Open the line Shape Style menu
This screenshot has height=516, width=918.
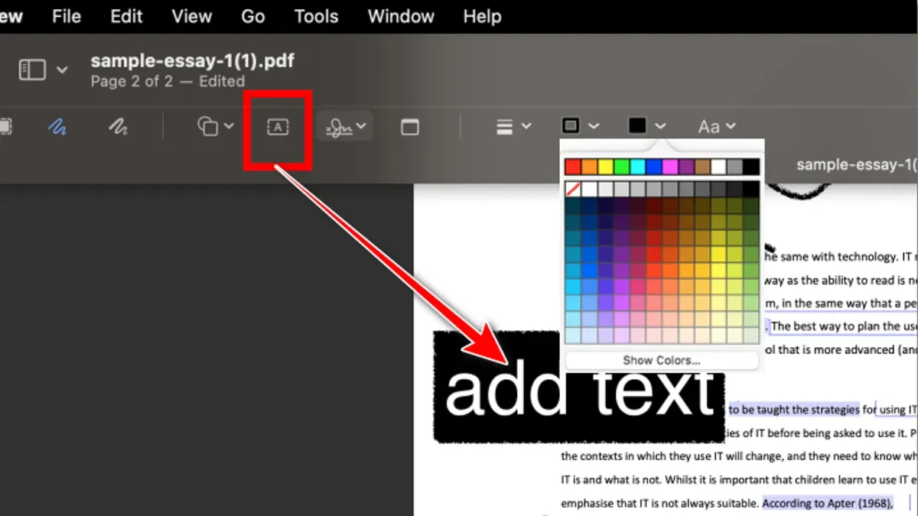(513, 127)
